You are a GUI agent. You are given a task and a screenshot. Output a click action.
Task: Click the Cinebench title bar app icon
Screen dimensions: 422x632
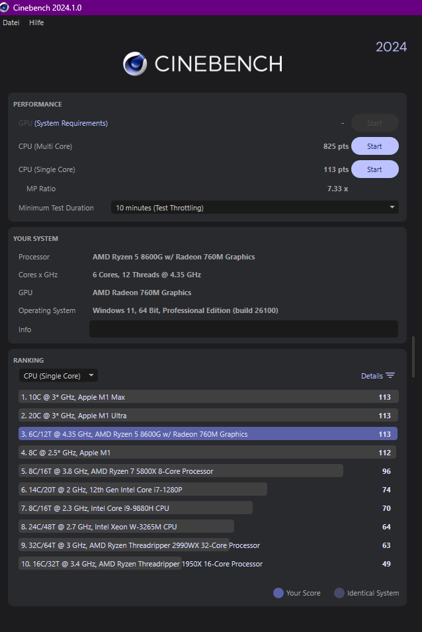coord(5,7)
